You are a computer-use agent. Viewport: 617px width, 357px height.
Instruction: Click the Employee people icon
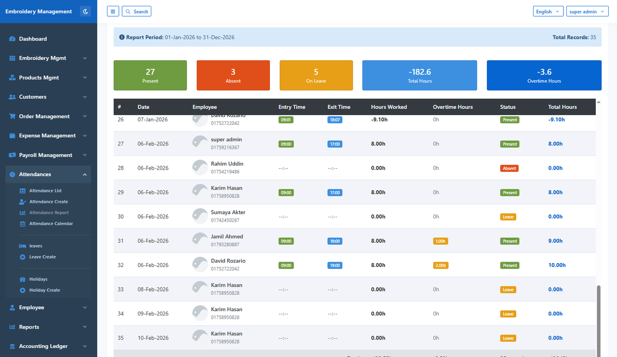click(x=13, y=307)
